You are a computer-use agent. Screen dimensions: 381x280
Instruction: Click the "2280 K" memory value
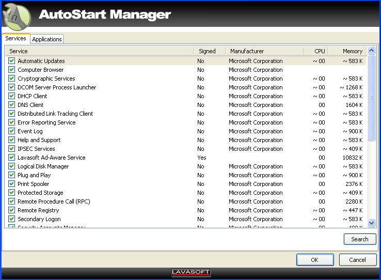(354, 201)
